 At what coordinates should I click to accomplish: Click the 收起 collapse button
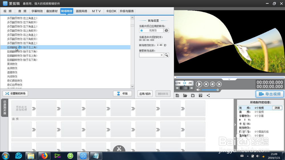click(x=122, y=94)
